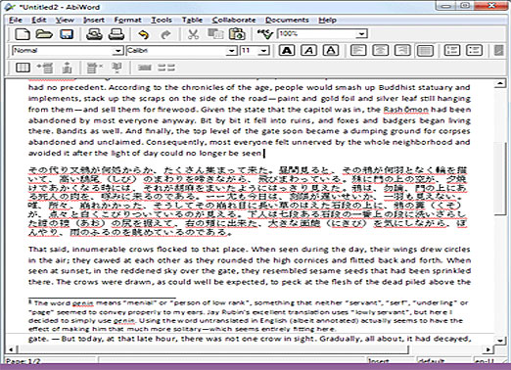Viewport: 511px width, 370px height.
Task: Click the merge cells icon
Action: tap(144, 68)
